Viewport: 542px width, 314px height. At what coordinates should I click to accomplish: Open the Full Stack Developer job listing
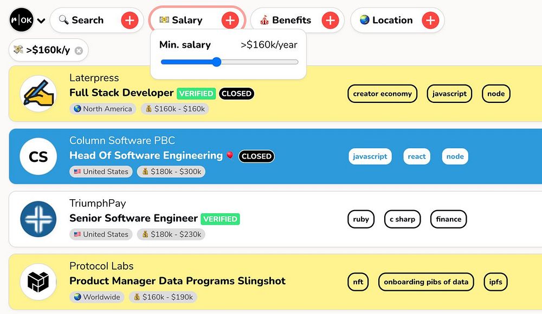click(x=121, y=93)
